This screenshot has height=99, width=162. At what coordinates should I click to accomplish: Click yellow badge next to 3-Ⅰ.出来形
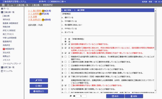click(x=40, y=14)
